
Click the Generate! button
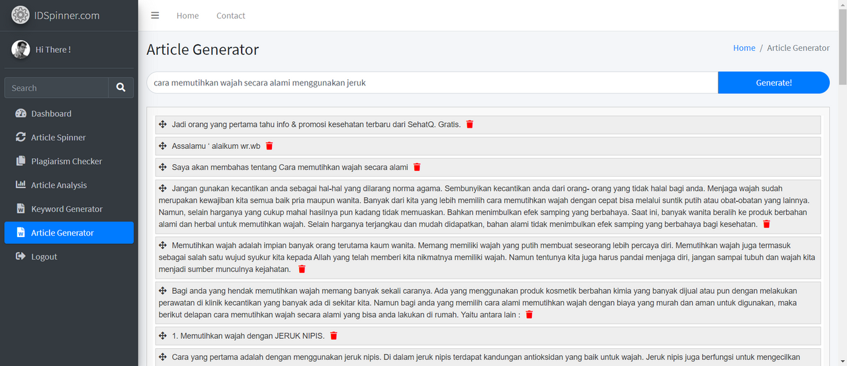(x=774, y=83)
